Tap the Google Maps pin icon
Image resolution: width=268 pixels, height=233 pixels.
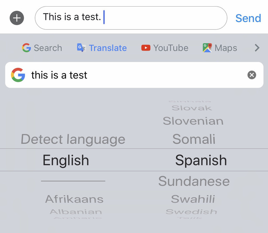pos(207,48)
